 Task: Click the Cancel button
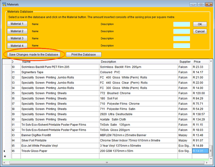tap(200, 31)
